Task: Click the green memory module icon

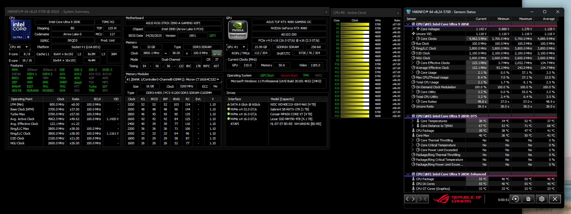Action: 217,53
